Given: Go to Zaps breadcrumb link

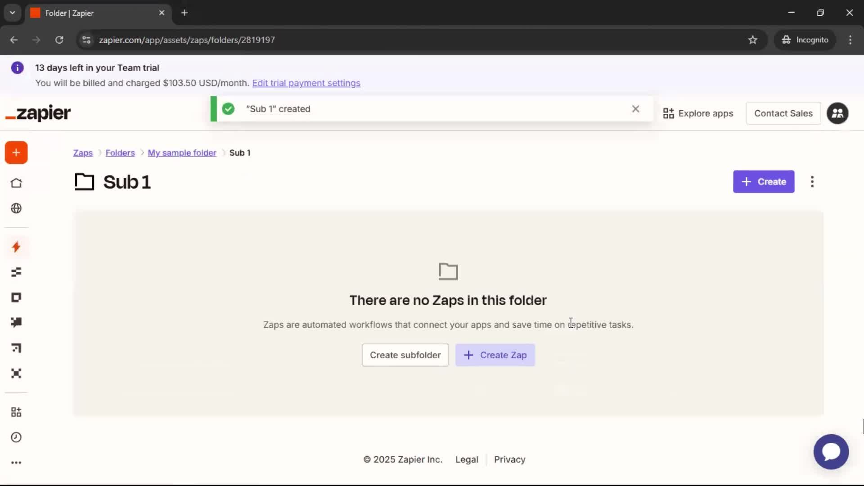Looking at the screenshot, I should [x=83, y=153].
